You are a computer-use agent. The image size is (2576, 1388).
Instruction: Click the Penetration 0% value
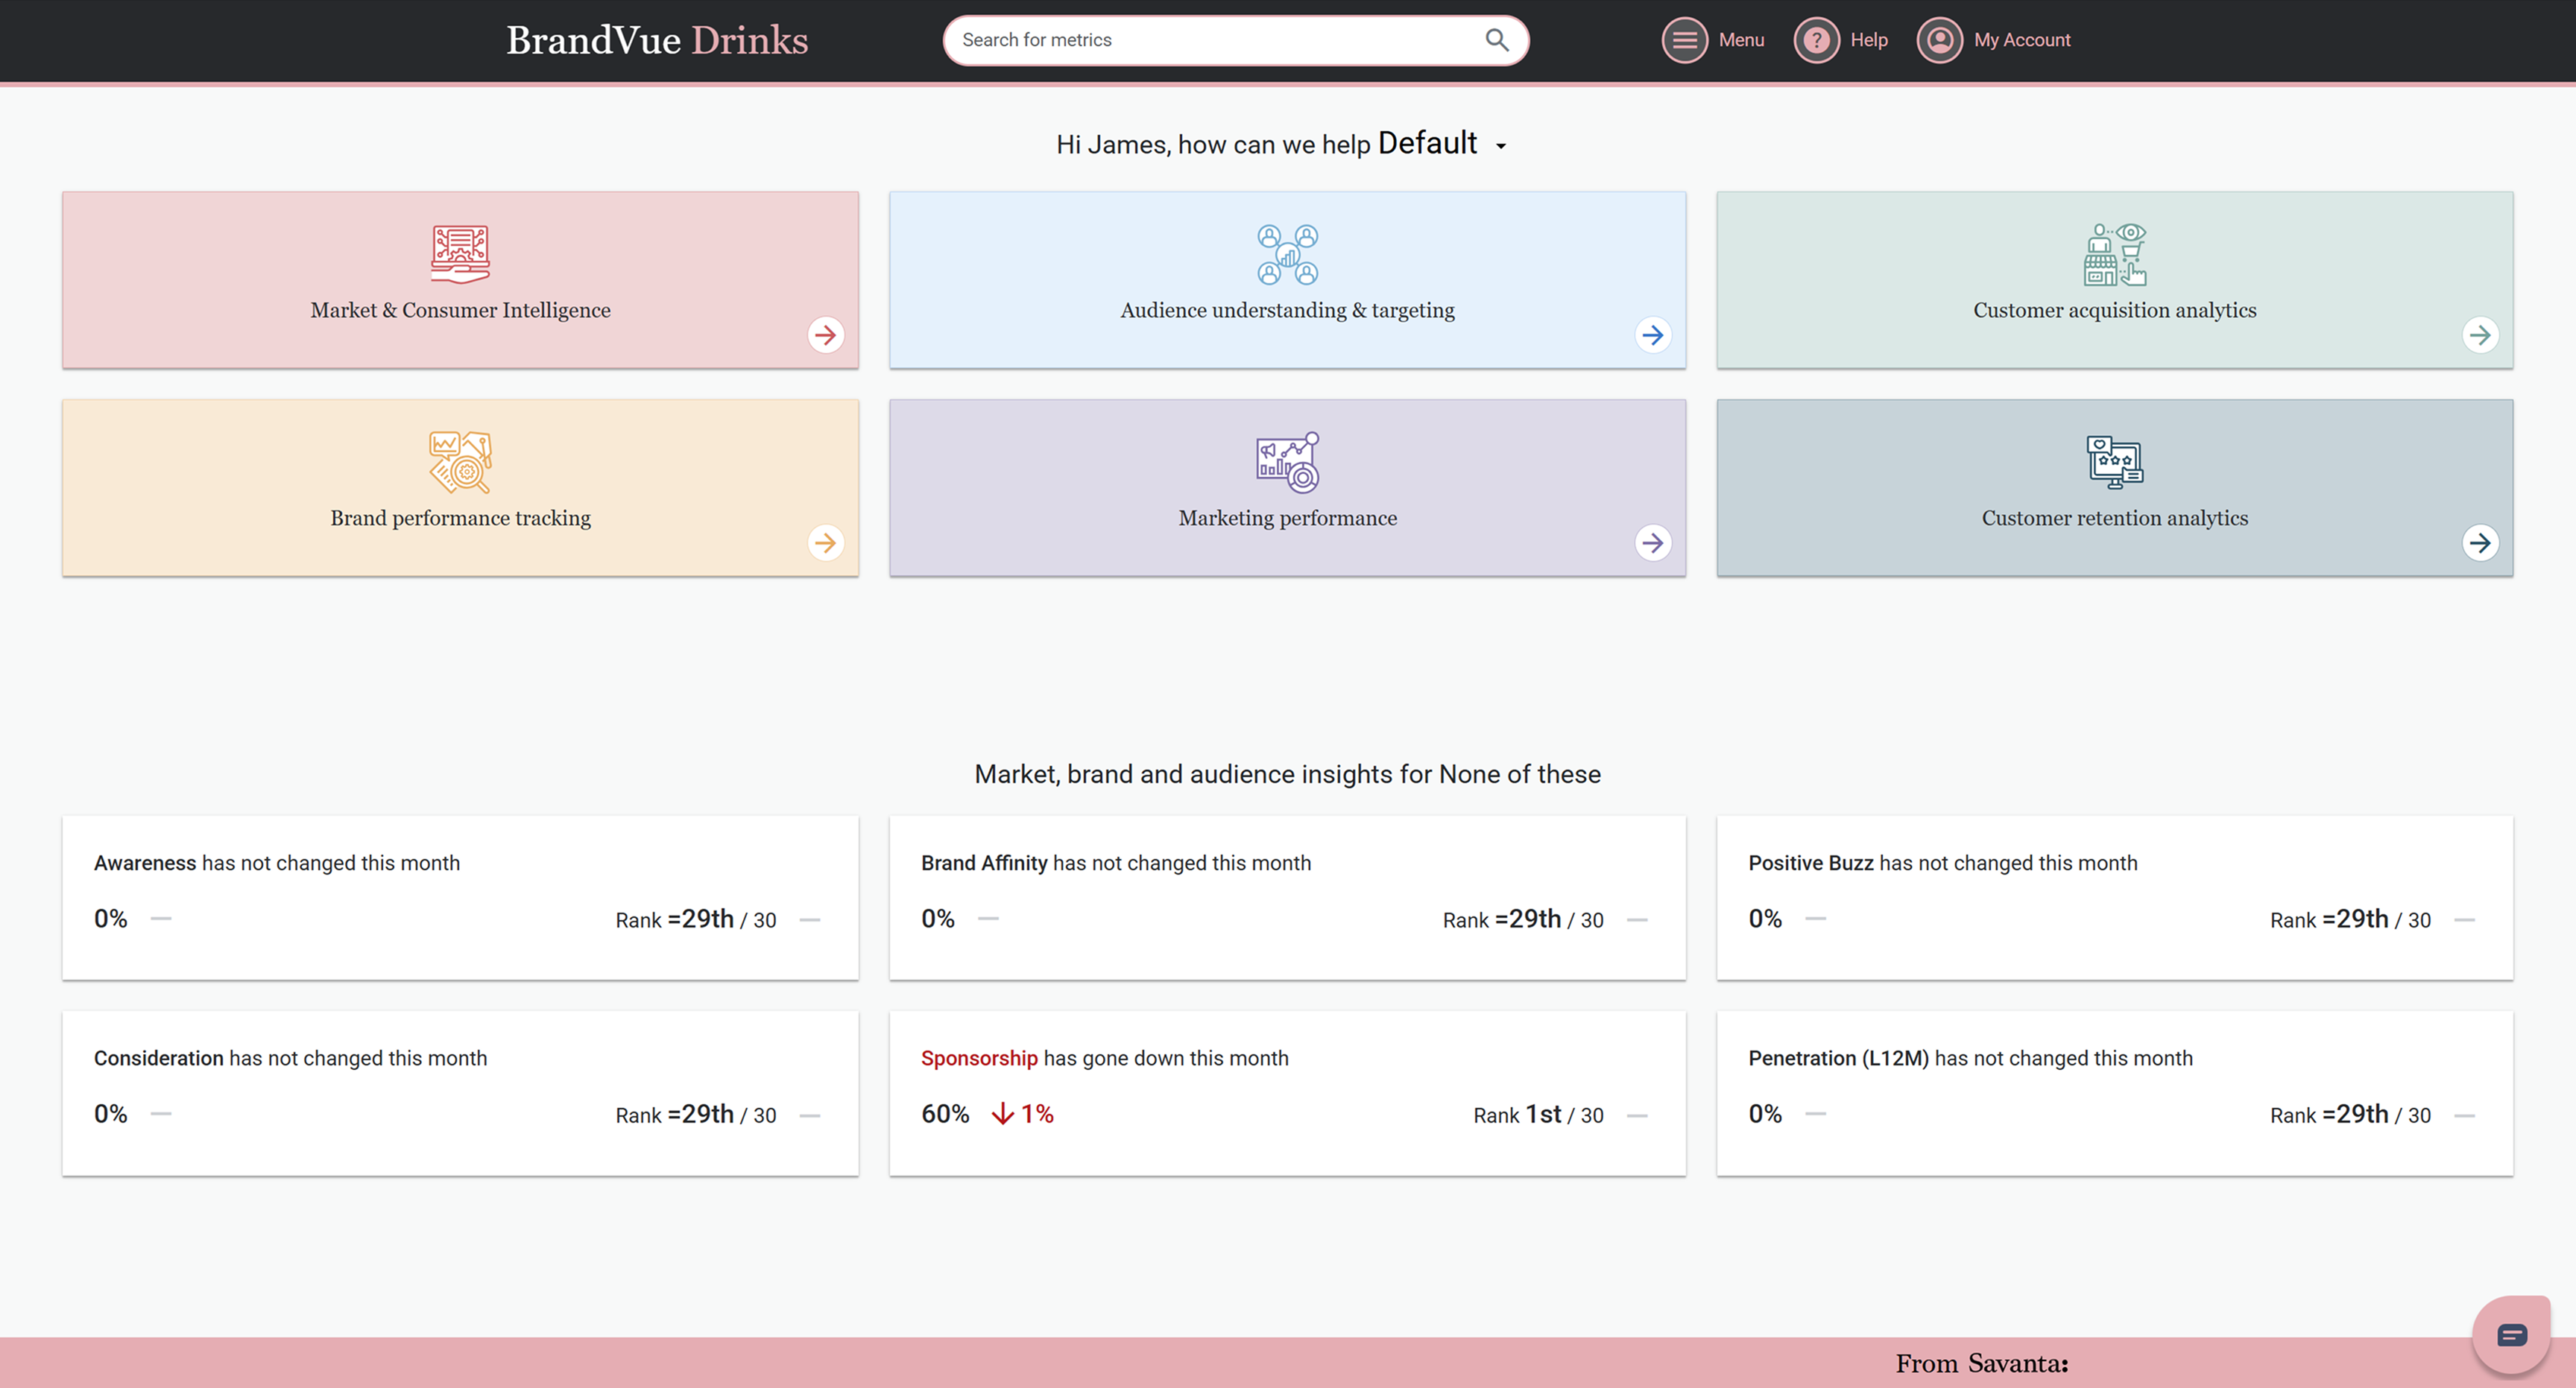[1765, 1113]
